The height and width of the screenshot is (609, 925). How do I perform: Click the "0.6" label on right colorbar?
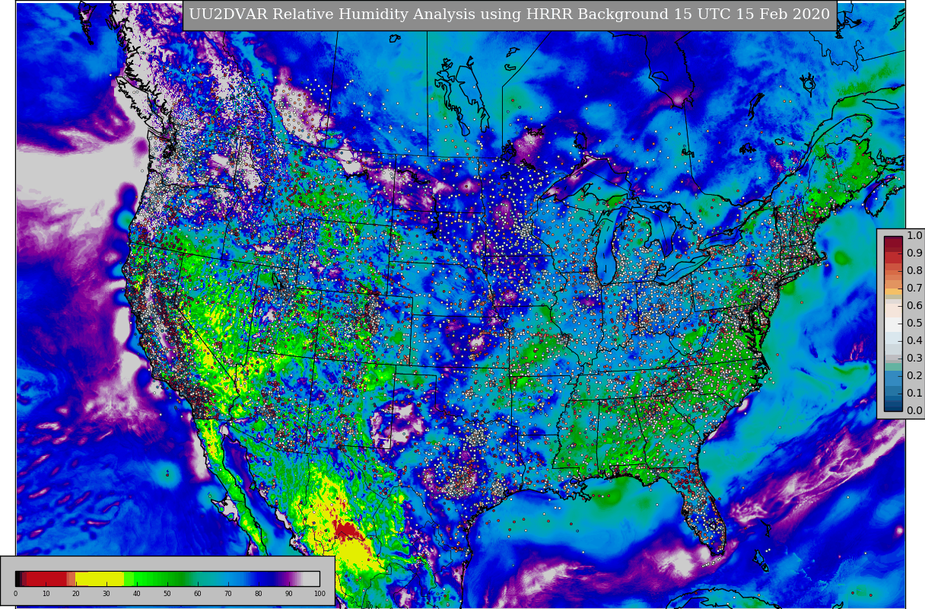(x=914, y=305)
